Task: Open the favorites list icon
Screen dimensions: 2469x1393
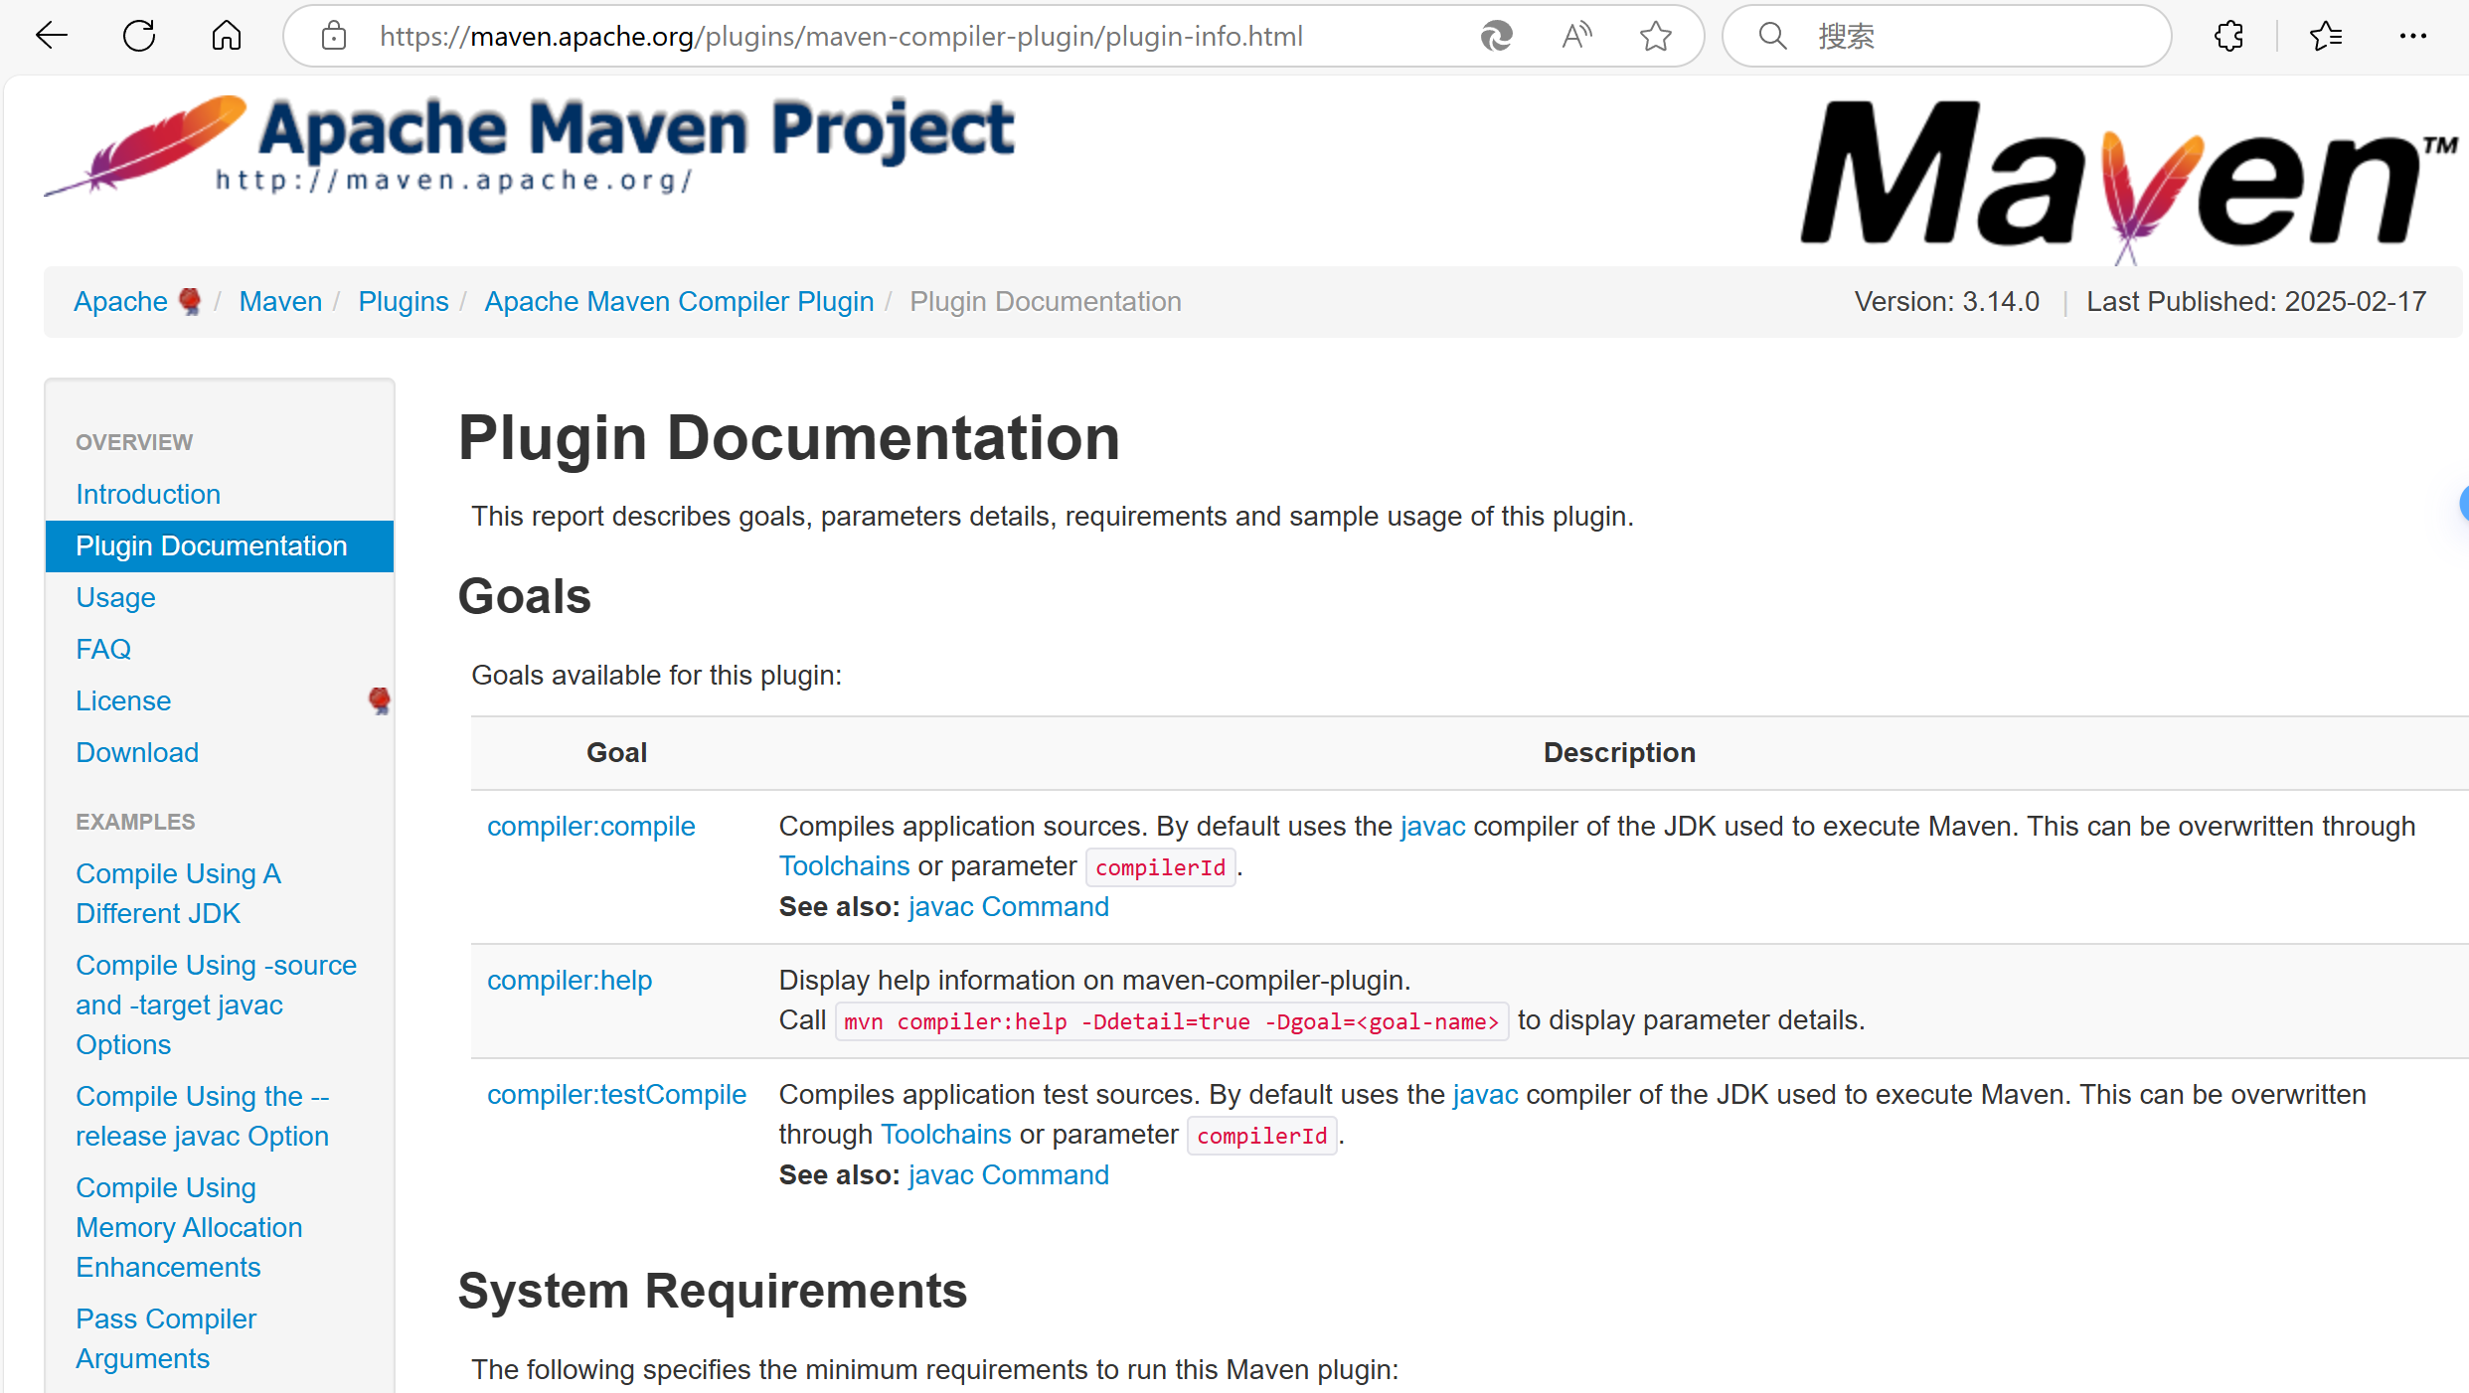Action: (2326, 37)
